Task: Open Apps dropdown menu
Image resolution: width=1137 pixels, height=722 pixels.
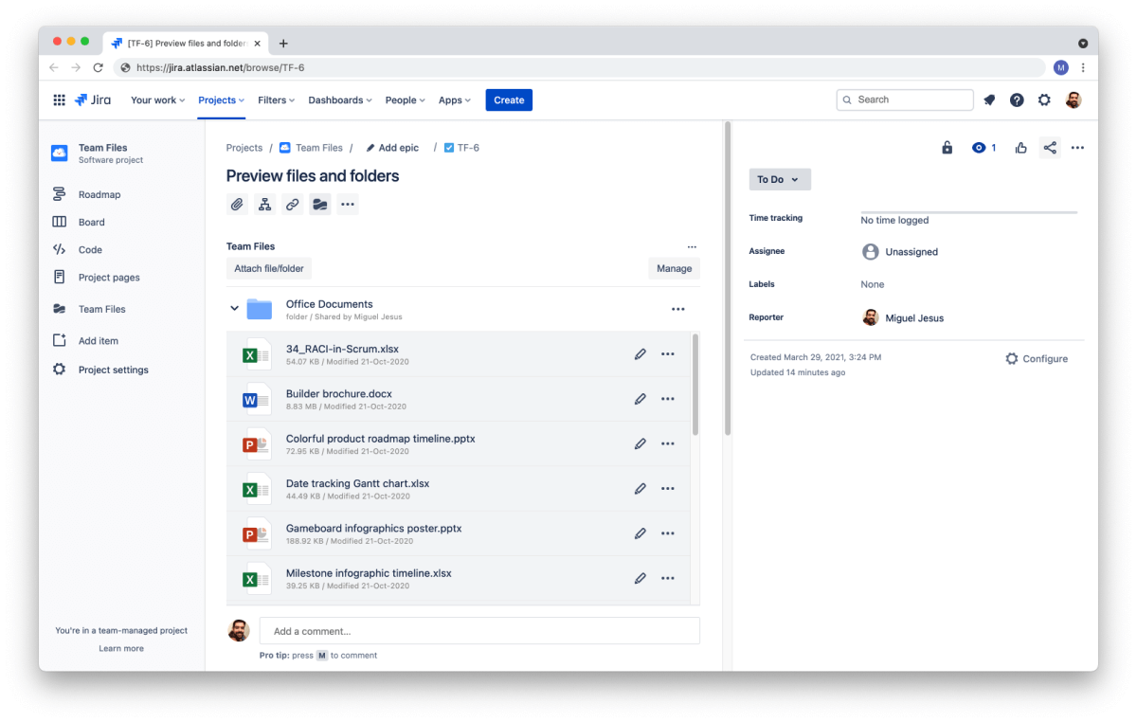Action: (x=456, y=99)
